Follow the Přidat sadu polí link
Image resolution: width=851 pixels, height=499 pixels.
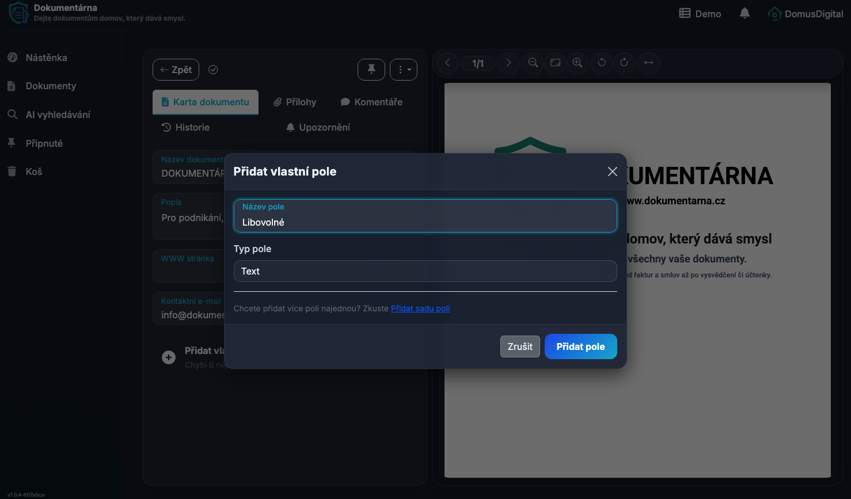[420, 308]
